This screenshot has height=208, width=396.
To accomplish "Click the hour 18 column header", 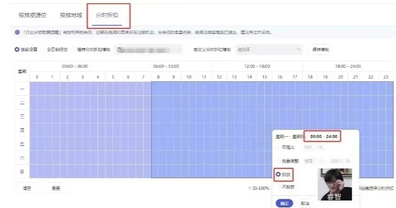I will coord(310,77).
